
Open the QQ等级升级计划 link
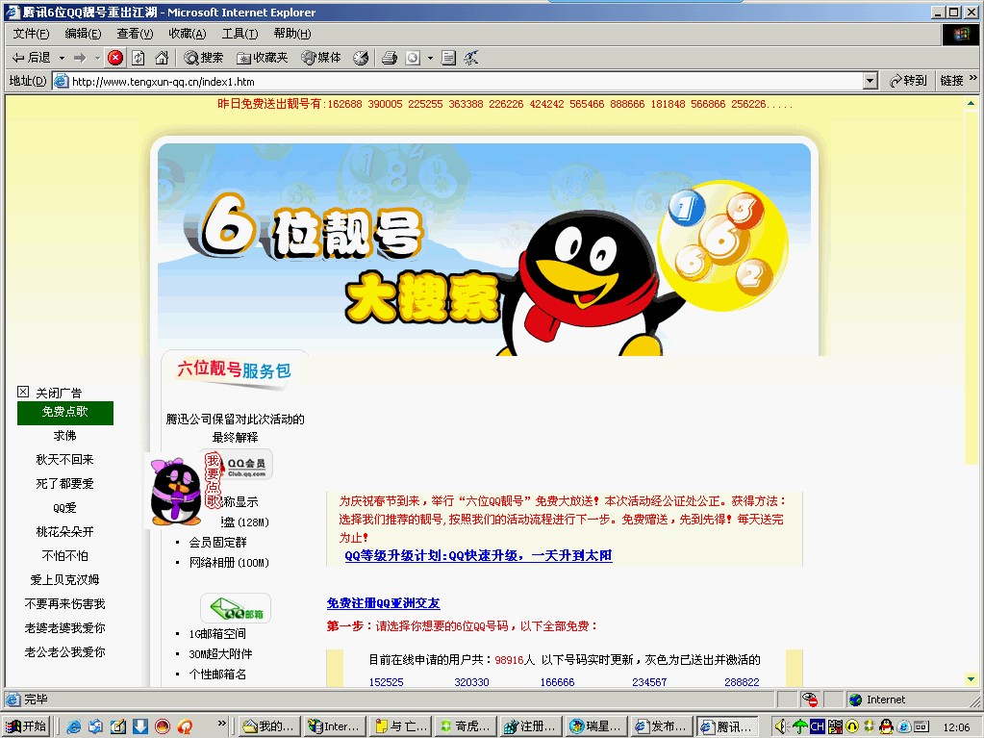(x=478, y=555)
